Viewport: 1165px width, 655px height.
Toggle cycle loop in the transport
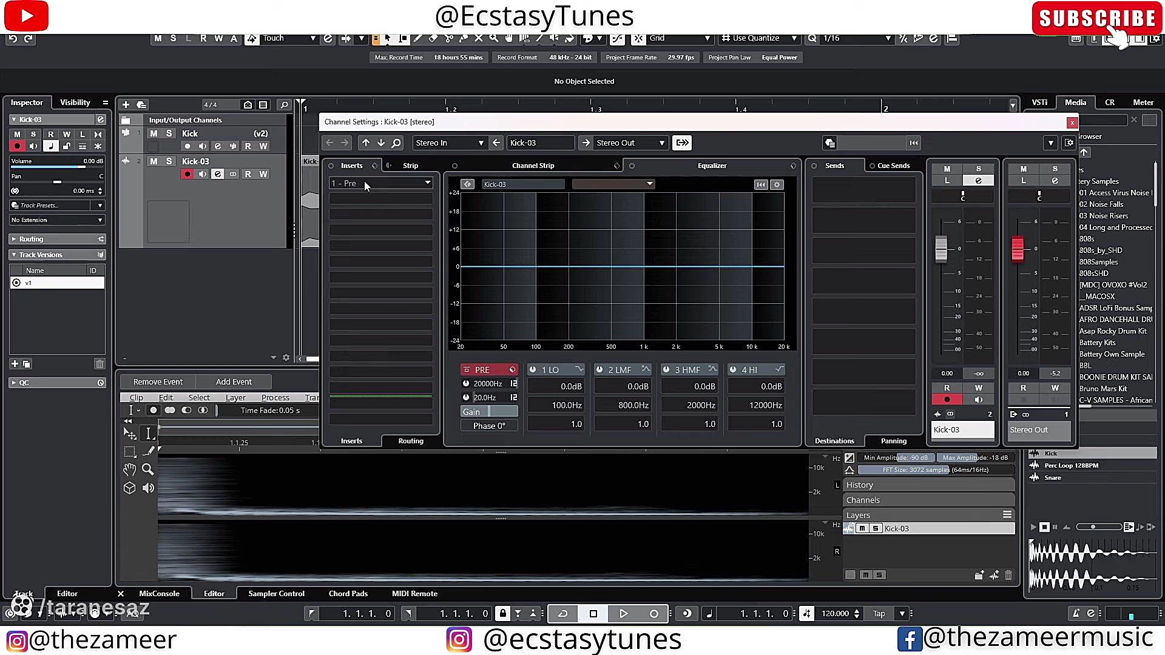563,614
